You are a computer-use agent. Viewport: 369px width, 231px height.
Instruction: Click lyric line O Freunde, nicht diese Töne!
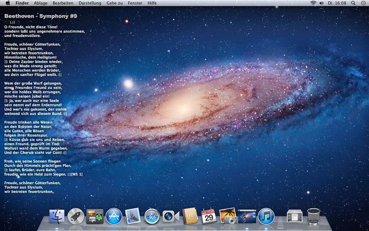click(31, 27)
